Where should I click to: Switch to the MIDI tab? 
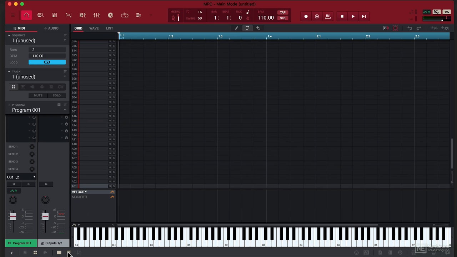pyautogui.click(x=19, y=28)
